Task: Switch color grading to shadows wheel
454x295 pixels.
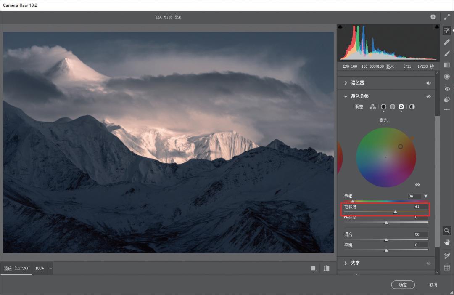Action: coord(383,107)
